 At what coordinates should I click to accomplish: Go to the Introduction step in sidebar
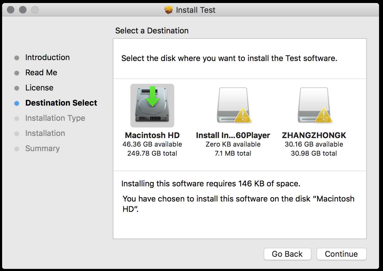click(x=47, y=57)
